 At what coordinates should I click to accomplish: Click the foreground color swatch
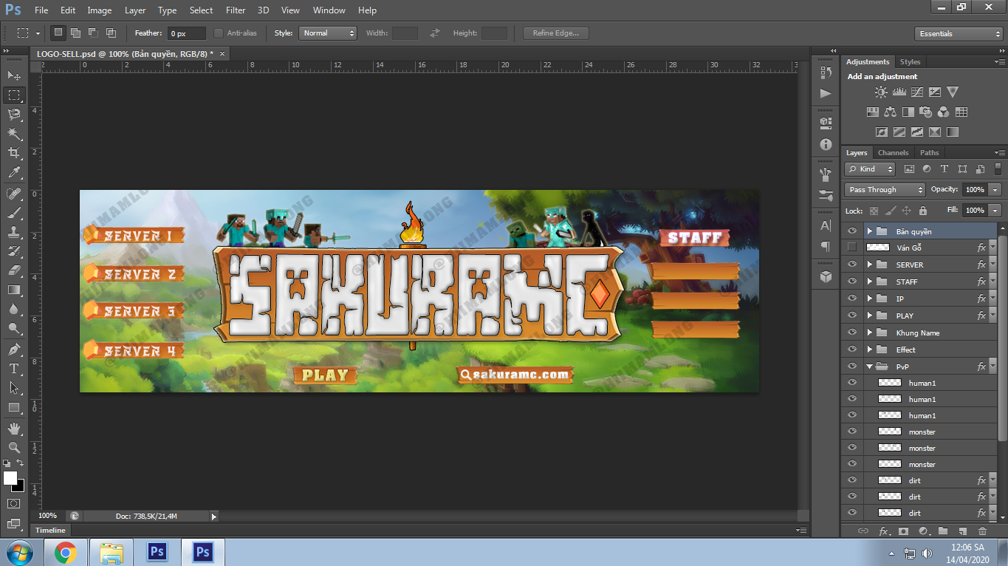pos(10,478)
